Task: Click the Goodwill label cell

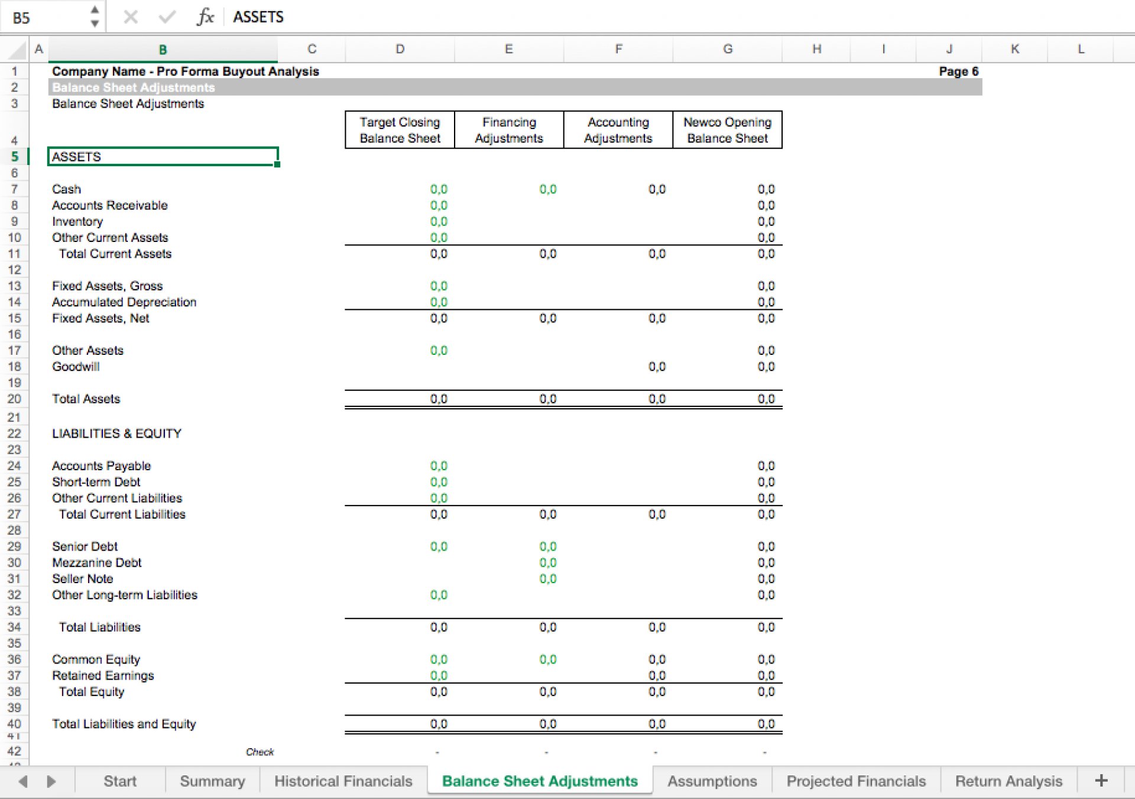Action: 76,367
